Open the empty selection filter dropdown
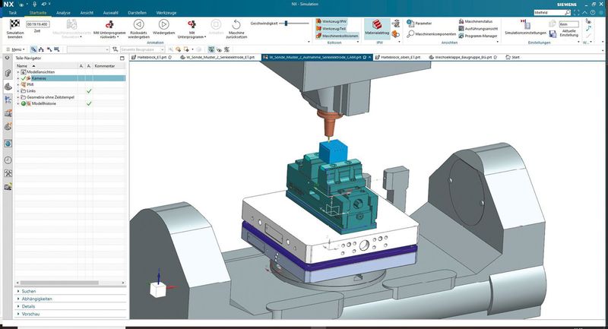The image size is (608, 329). (88, 49)
